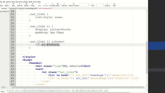165x93 pixels.
Task: Open the Edit menu
Action: (4, 2)
